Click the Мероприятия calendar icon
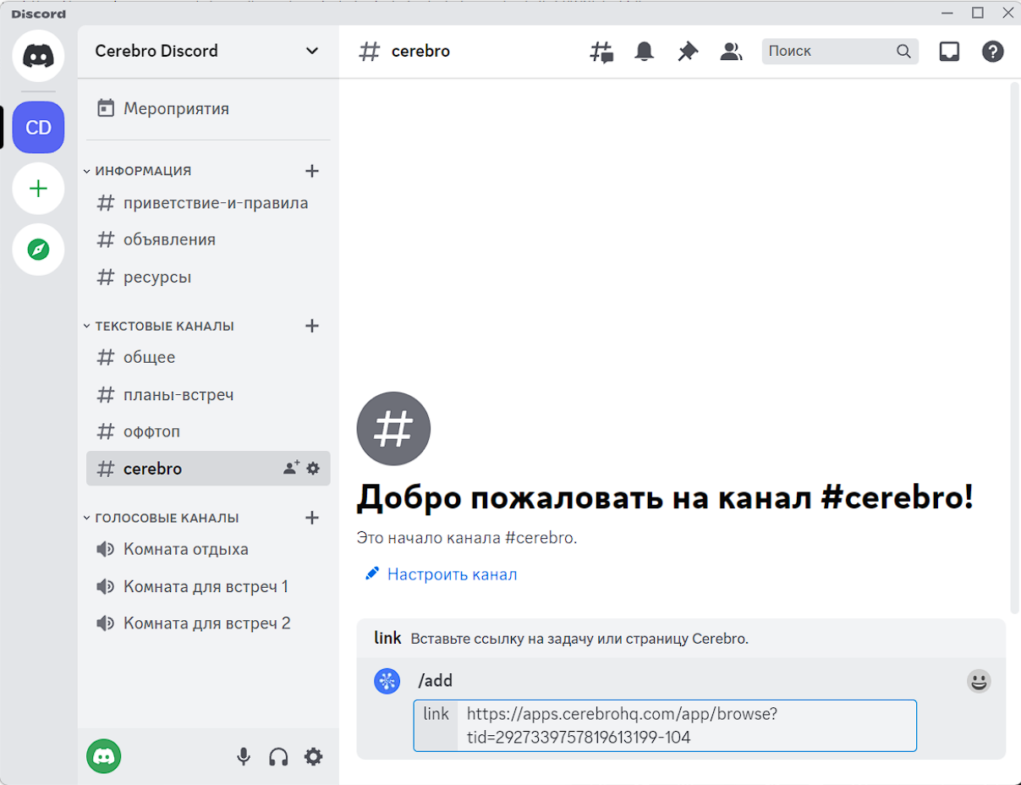This screenshot has height=785, width=1021. pos(106,108)
